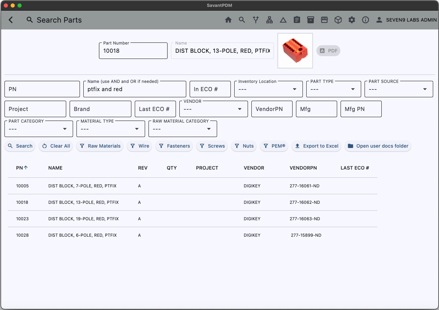Click the storefront icon in the toolbar
This screenshot has height=310, width=439.
point(324,20)
